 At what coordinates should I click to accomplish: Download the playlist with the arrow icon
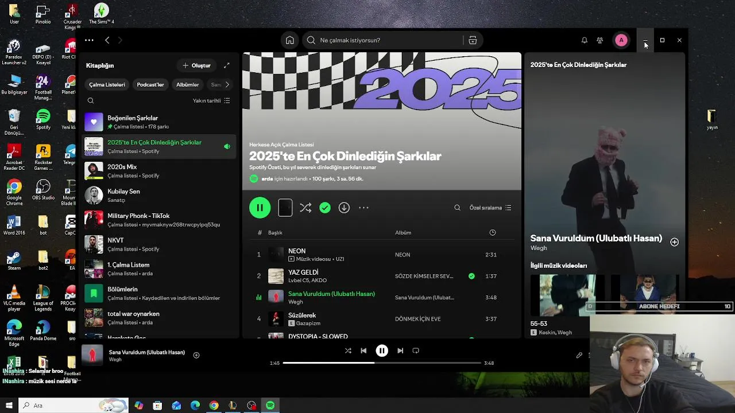click(x=344, y=208)
